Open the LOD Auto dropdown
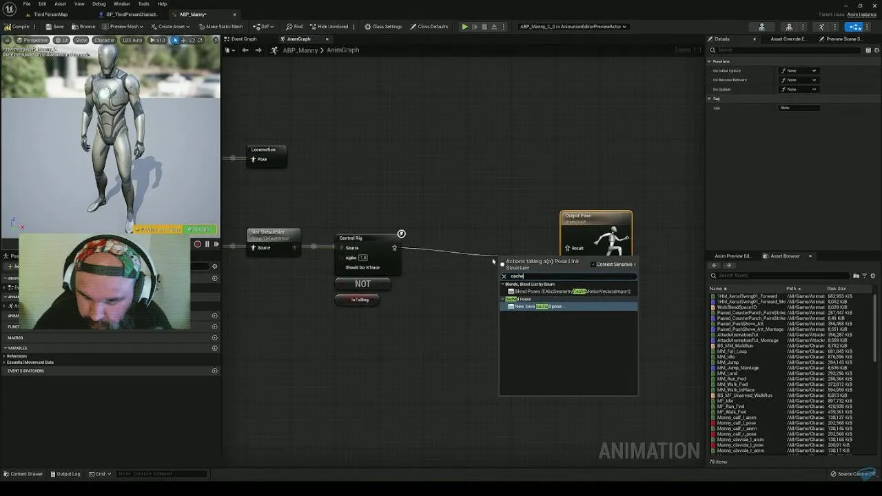Image resolution: width=882 pixels, height=496 pixels. [132, 40]
